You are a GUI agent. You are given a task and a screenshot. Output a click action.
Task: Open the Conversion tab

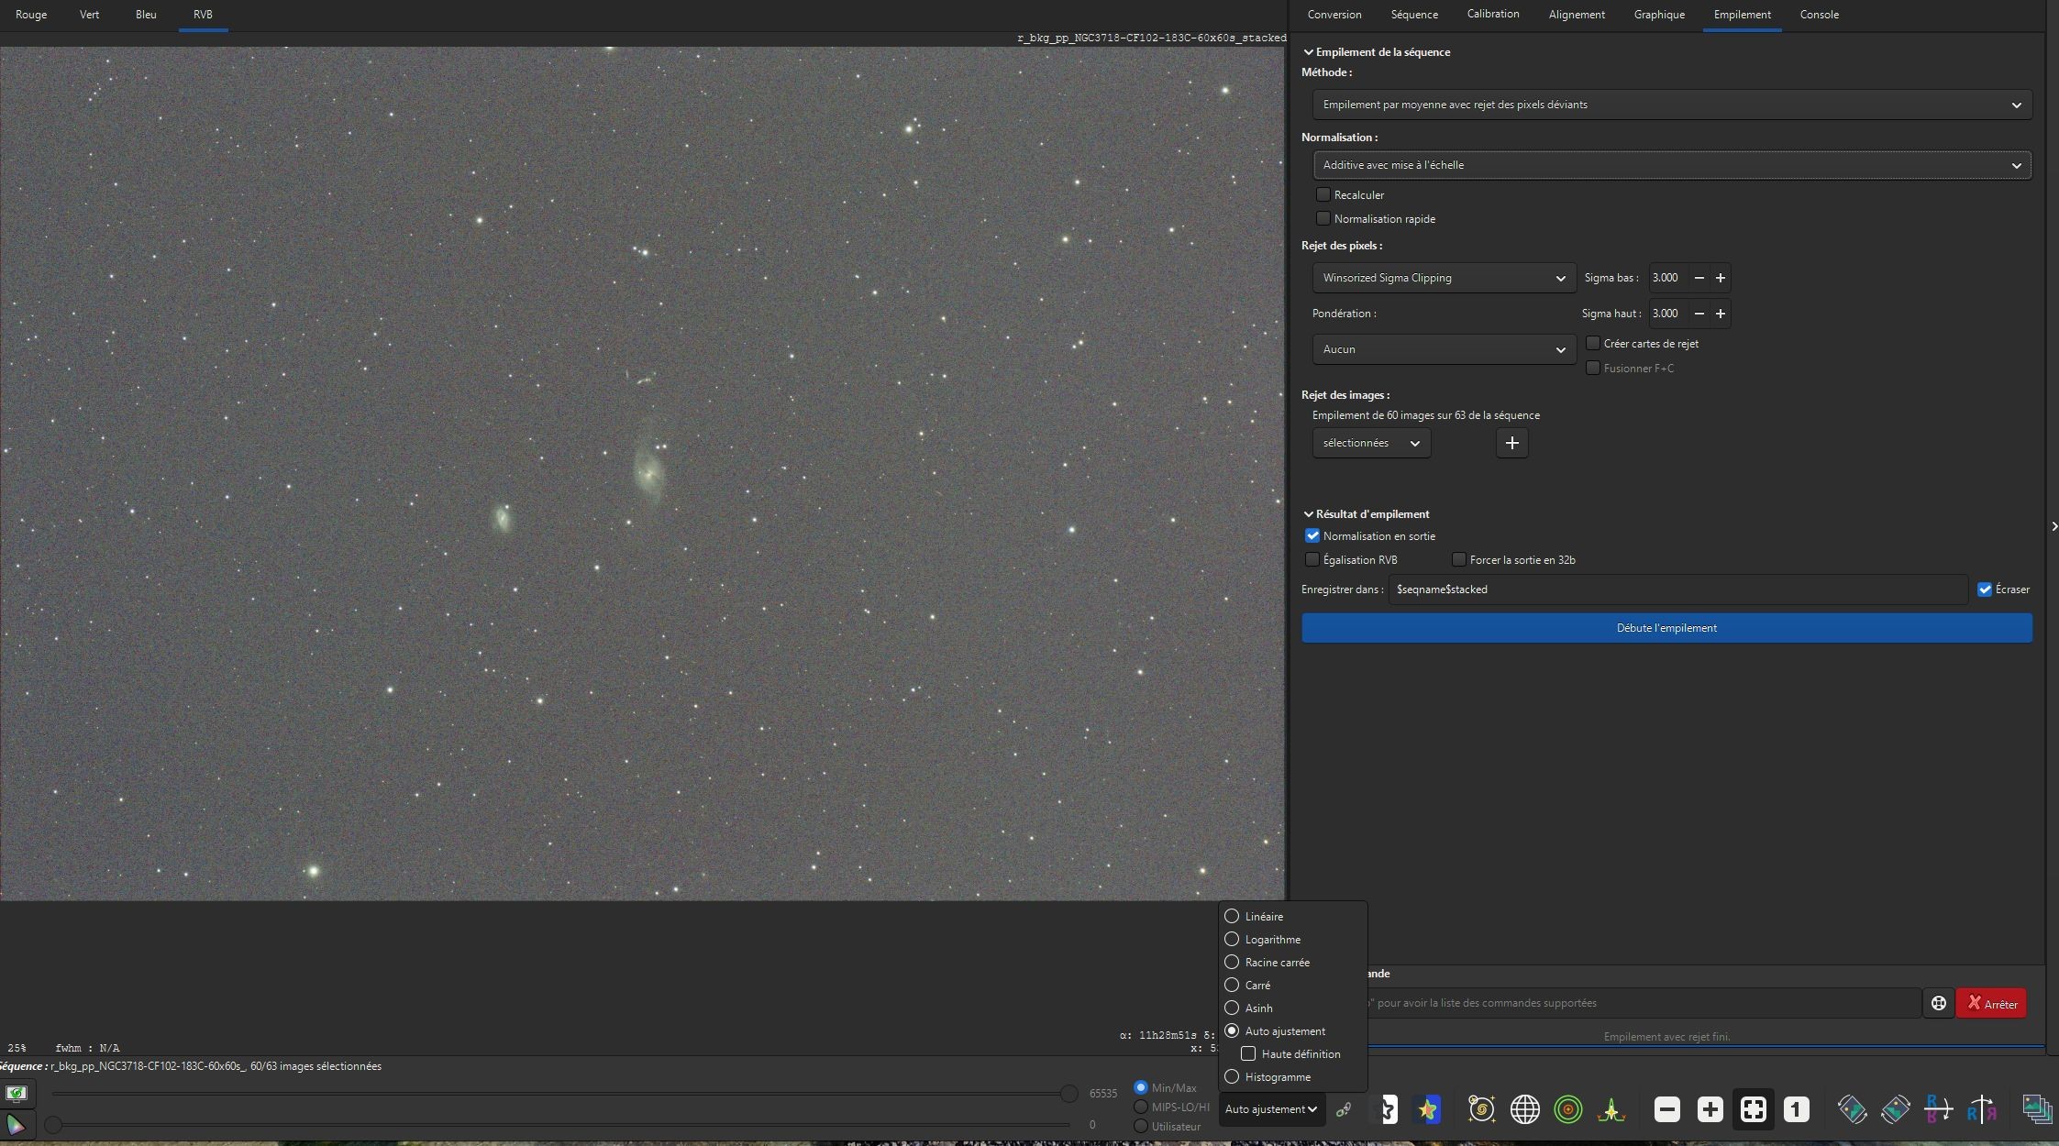(1334, 15)
